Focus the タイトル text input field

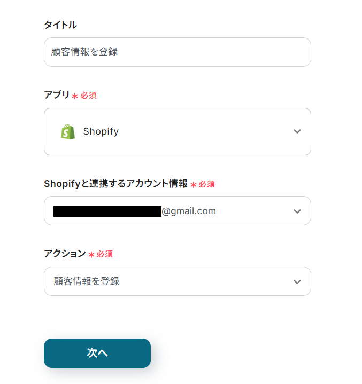177,52
